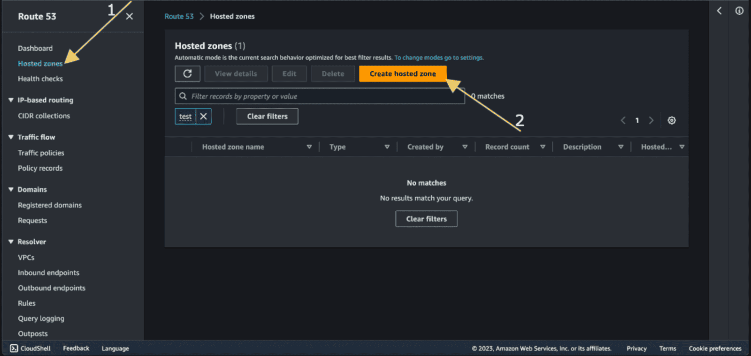
Task: Close the Route 53 navigation panel
Action: 130,16
